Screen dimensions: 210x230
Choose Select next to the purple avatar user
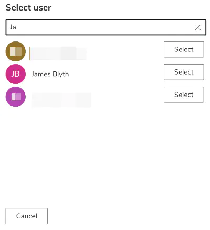184,95
